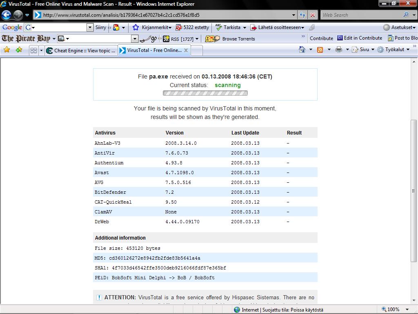
Task: Open the Sivu page menu
Action: (x=363, y=49)
